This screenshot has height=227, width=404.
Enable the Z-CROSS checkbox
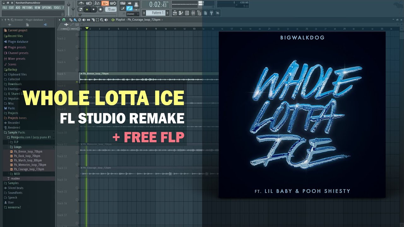[68, 29]
